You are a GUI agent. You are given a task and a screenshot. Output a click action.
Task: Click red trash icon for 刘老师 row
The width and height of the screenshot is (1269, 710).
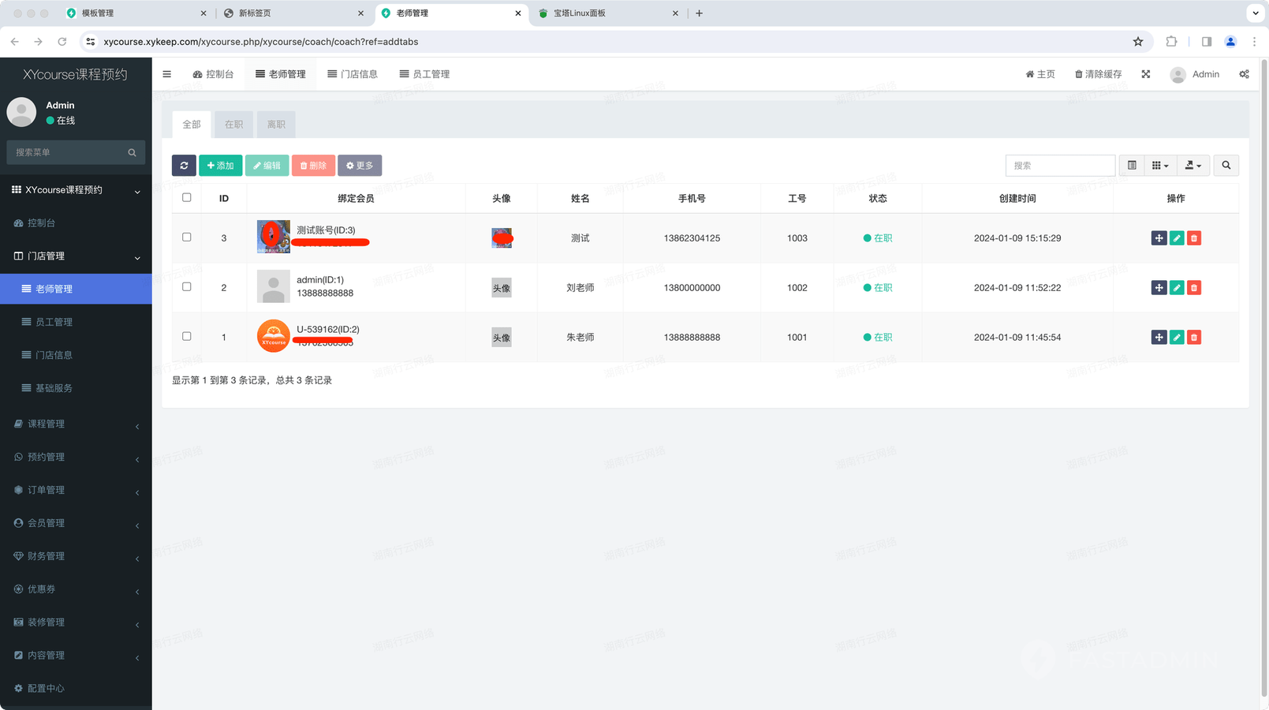pos(1194,288)
